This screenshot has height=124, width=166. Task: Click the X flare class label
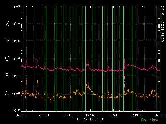tap(7, 24)
